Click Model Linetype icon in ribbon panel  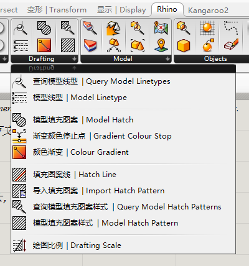21,45
